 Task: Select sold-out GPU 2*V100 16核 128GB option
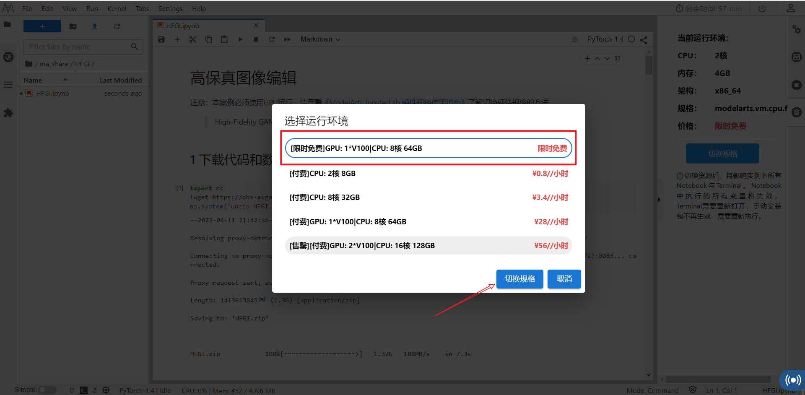(428, 246)
